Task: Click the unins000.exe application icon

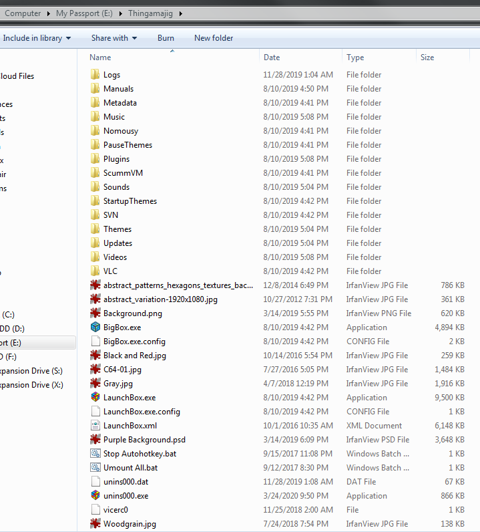Action: pyautogui.click(x=95, y=495)
